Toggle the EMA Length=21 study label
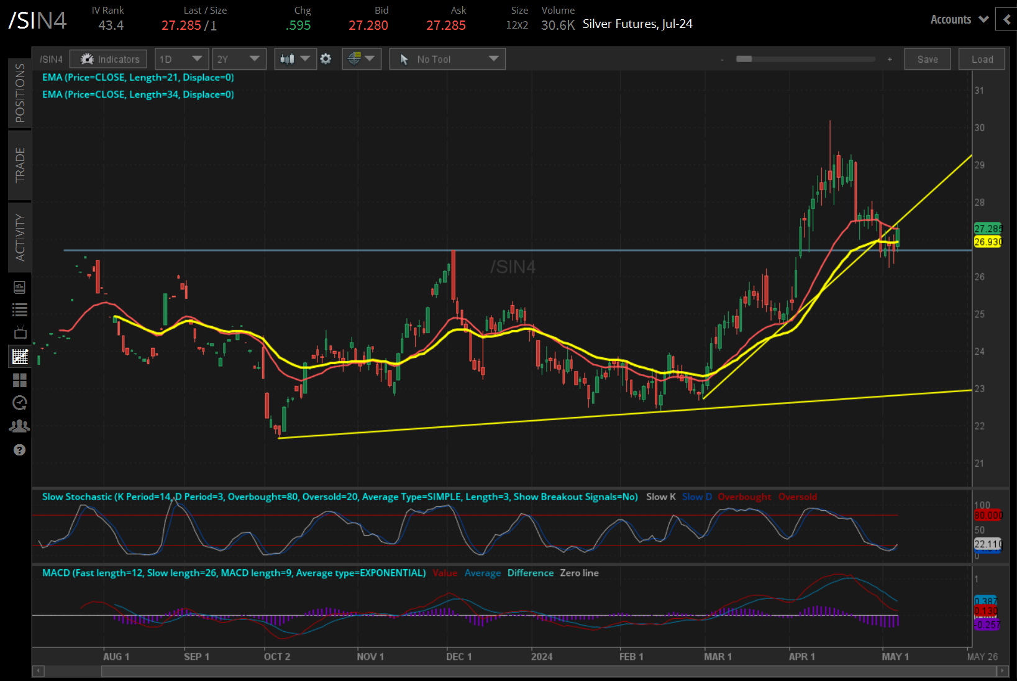Image resolution: width=1017 pixels, height=681 pixels. point(137,77)
